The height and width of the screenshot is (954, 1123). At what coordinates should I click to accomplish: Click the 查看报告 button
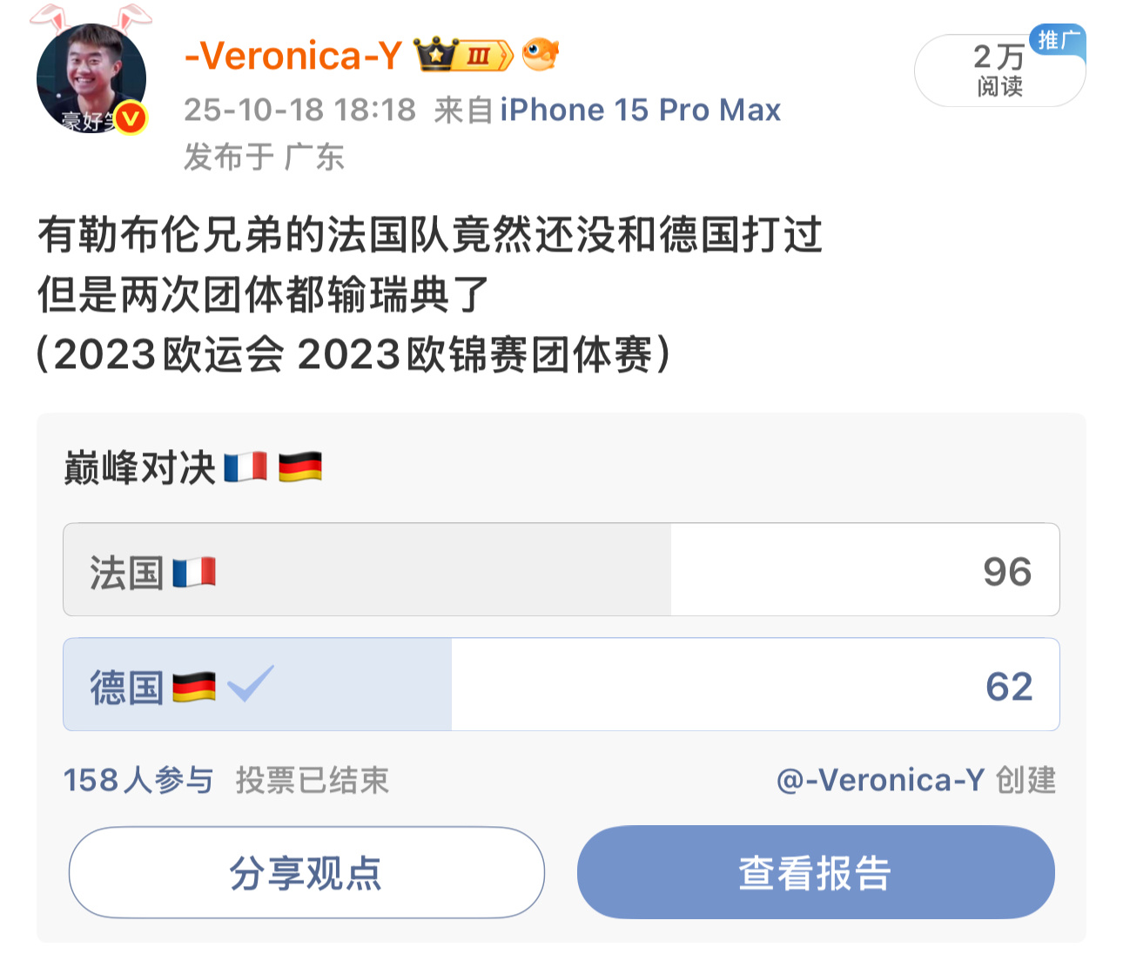click(x=816, y=872)
